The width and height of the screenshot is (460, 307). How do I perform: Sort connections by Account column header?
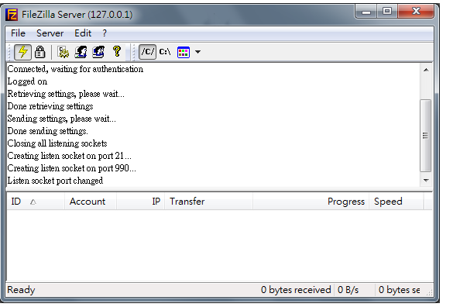click(91, 202)
